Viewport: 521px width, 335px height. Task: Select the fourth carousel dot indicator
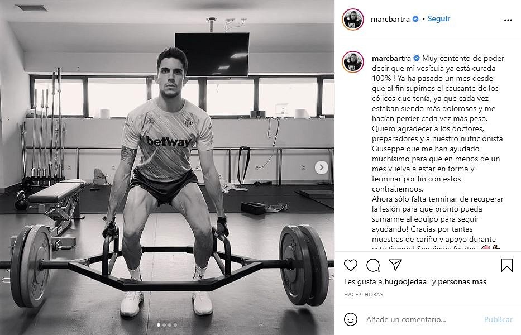(175, 325)
